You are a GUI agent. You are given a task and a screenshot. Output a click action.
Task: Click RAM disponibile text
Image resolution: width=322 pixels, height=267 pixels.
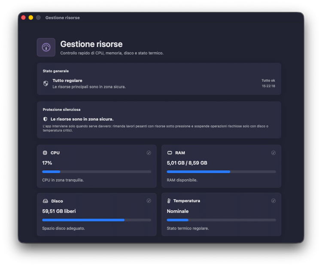(x=182, y=180)
